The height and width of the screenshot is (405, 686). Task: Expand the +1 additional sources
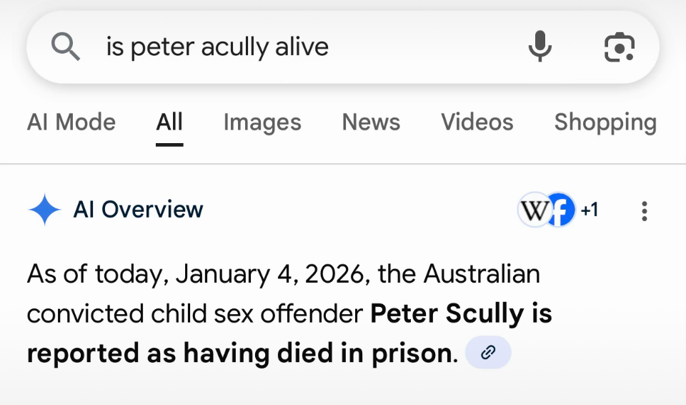pyautogui.click(x=589, y=210)
